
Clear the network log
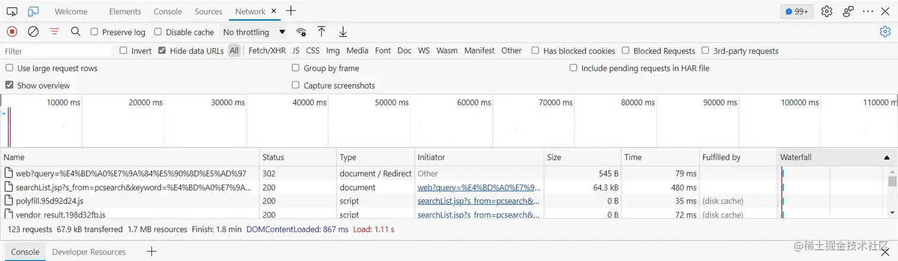pyautogui.click(x=33, y=32)
